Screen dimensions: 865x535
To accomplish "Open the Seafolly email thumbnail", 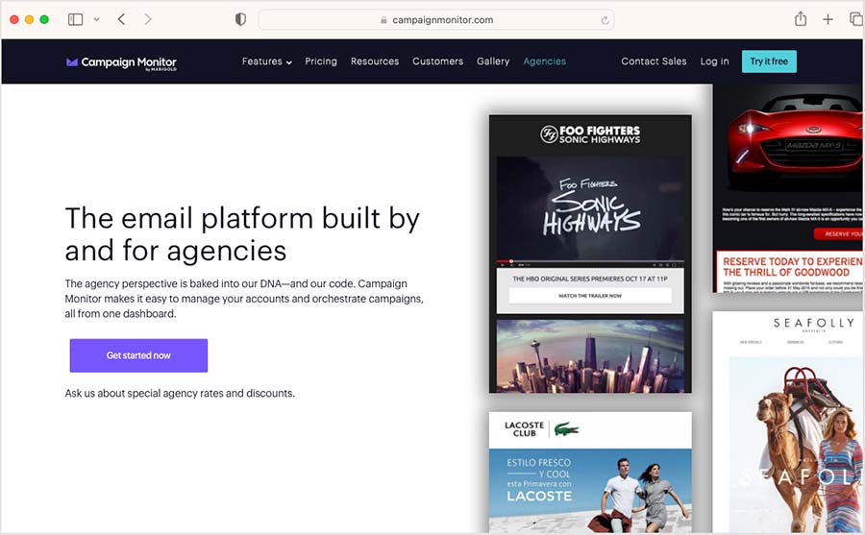I will 789,422.
